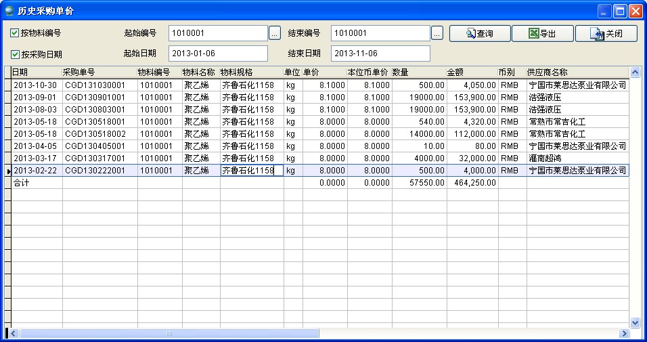Image resolution: width=647 pixels, height=342 pixels.
Task: Click the 查询 search button
Action: click(478, 33)
